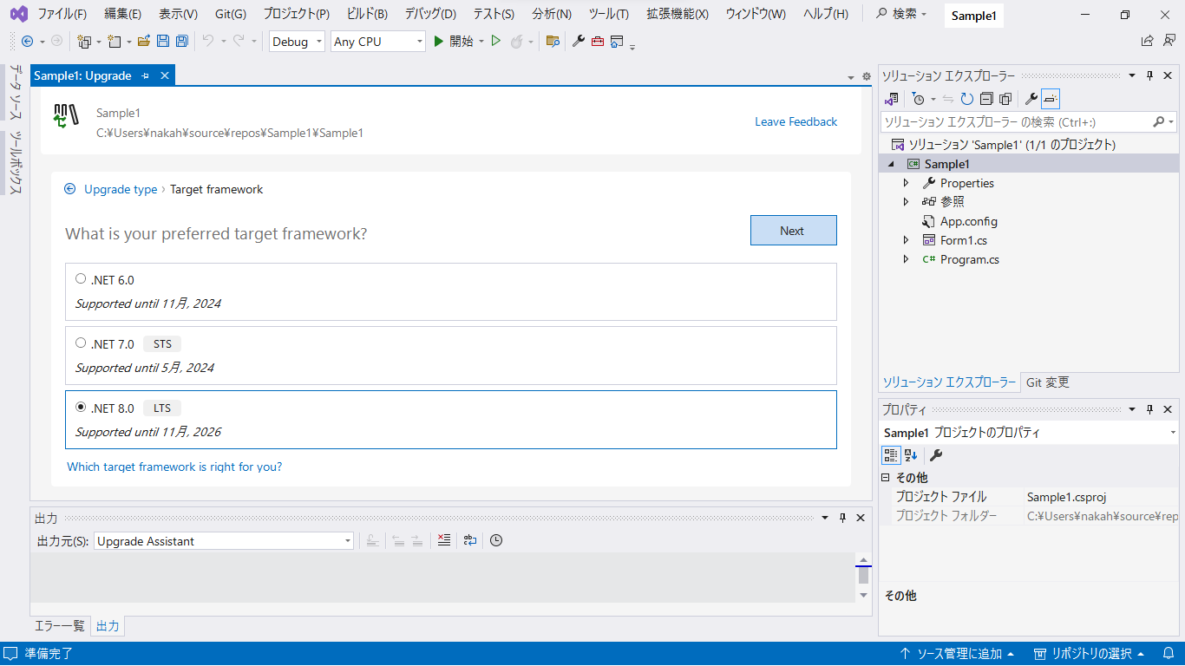Image resolution: width=1185 pixels, height=666 pixels.
Task: Switch to the Git 変更 tab
Action: pos(1047,382)
